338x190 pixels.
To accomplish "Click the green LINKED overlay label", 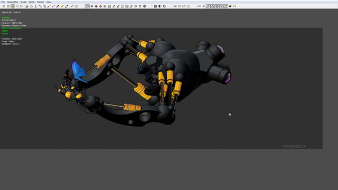I will (x=5, y=31).
